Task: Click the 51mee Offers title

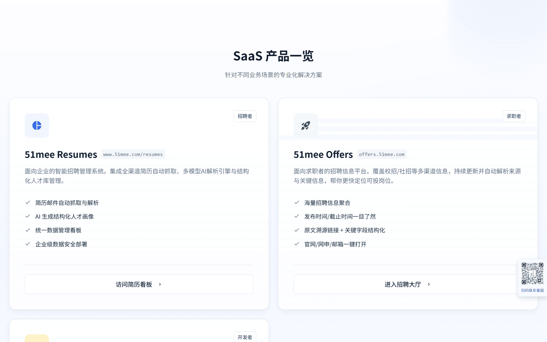Action: 323,154
